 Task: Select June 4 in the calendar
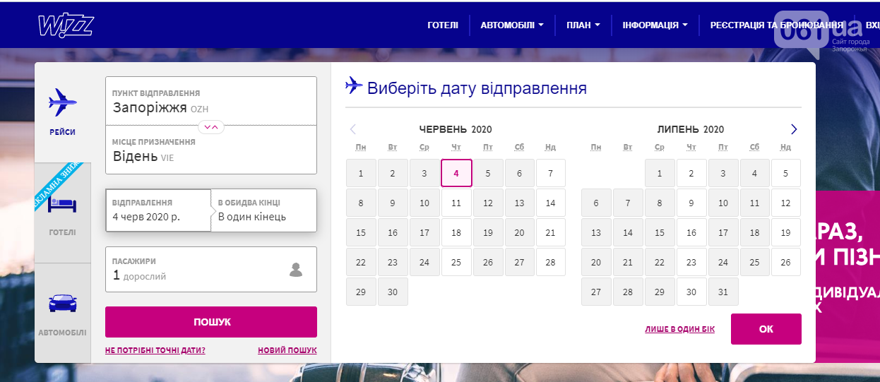[456, 173]
